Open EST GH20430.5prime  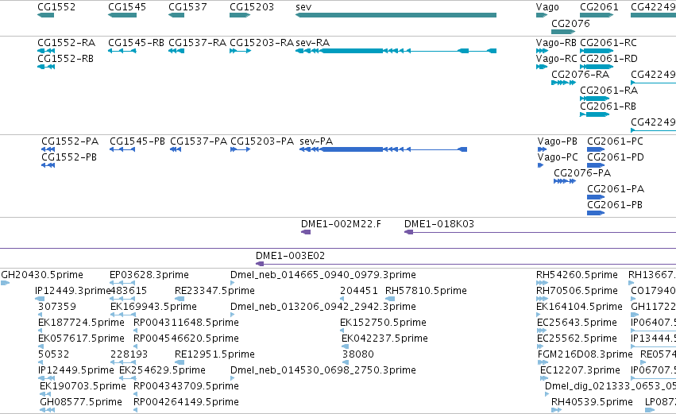[x=42, y=275]
